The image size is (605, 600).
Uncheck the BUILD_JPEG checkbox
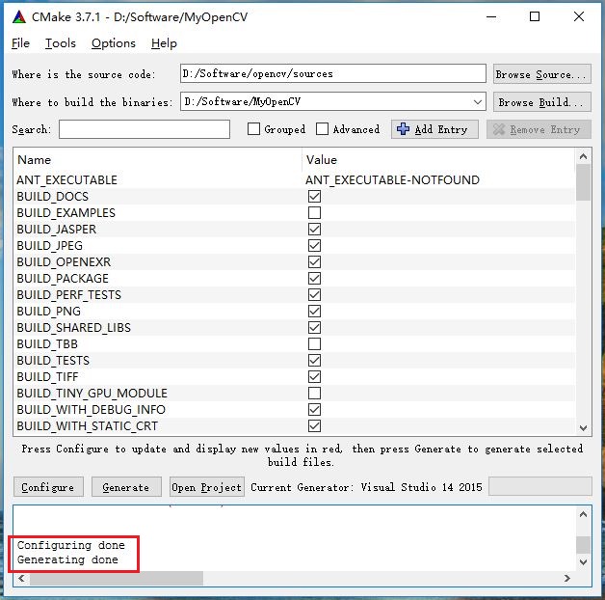(x=314, y=245)
